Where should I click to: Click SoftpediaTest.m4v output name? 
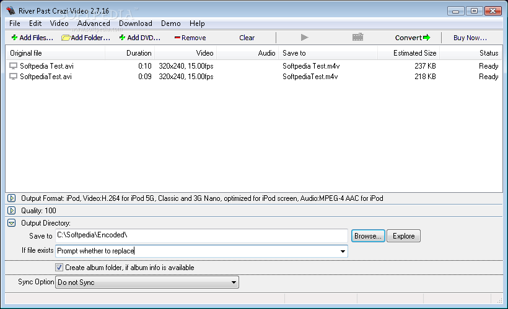point(310,77)
